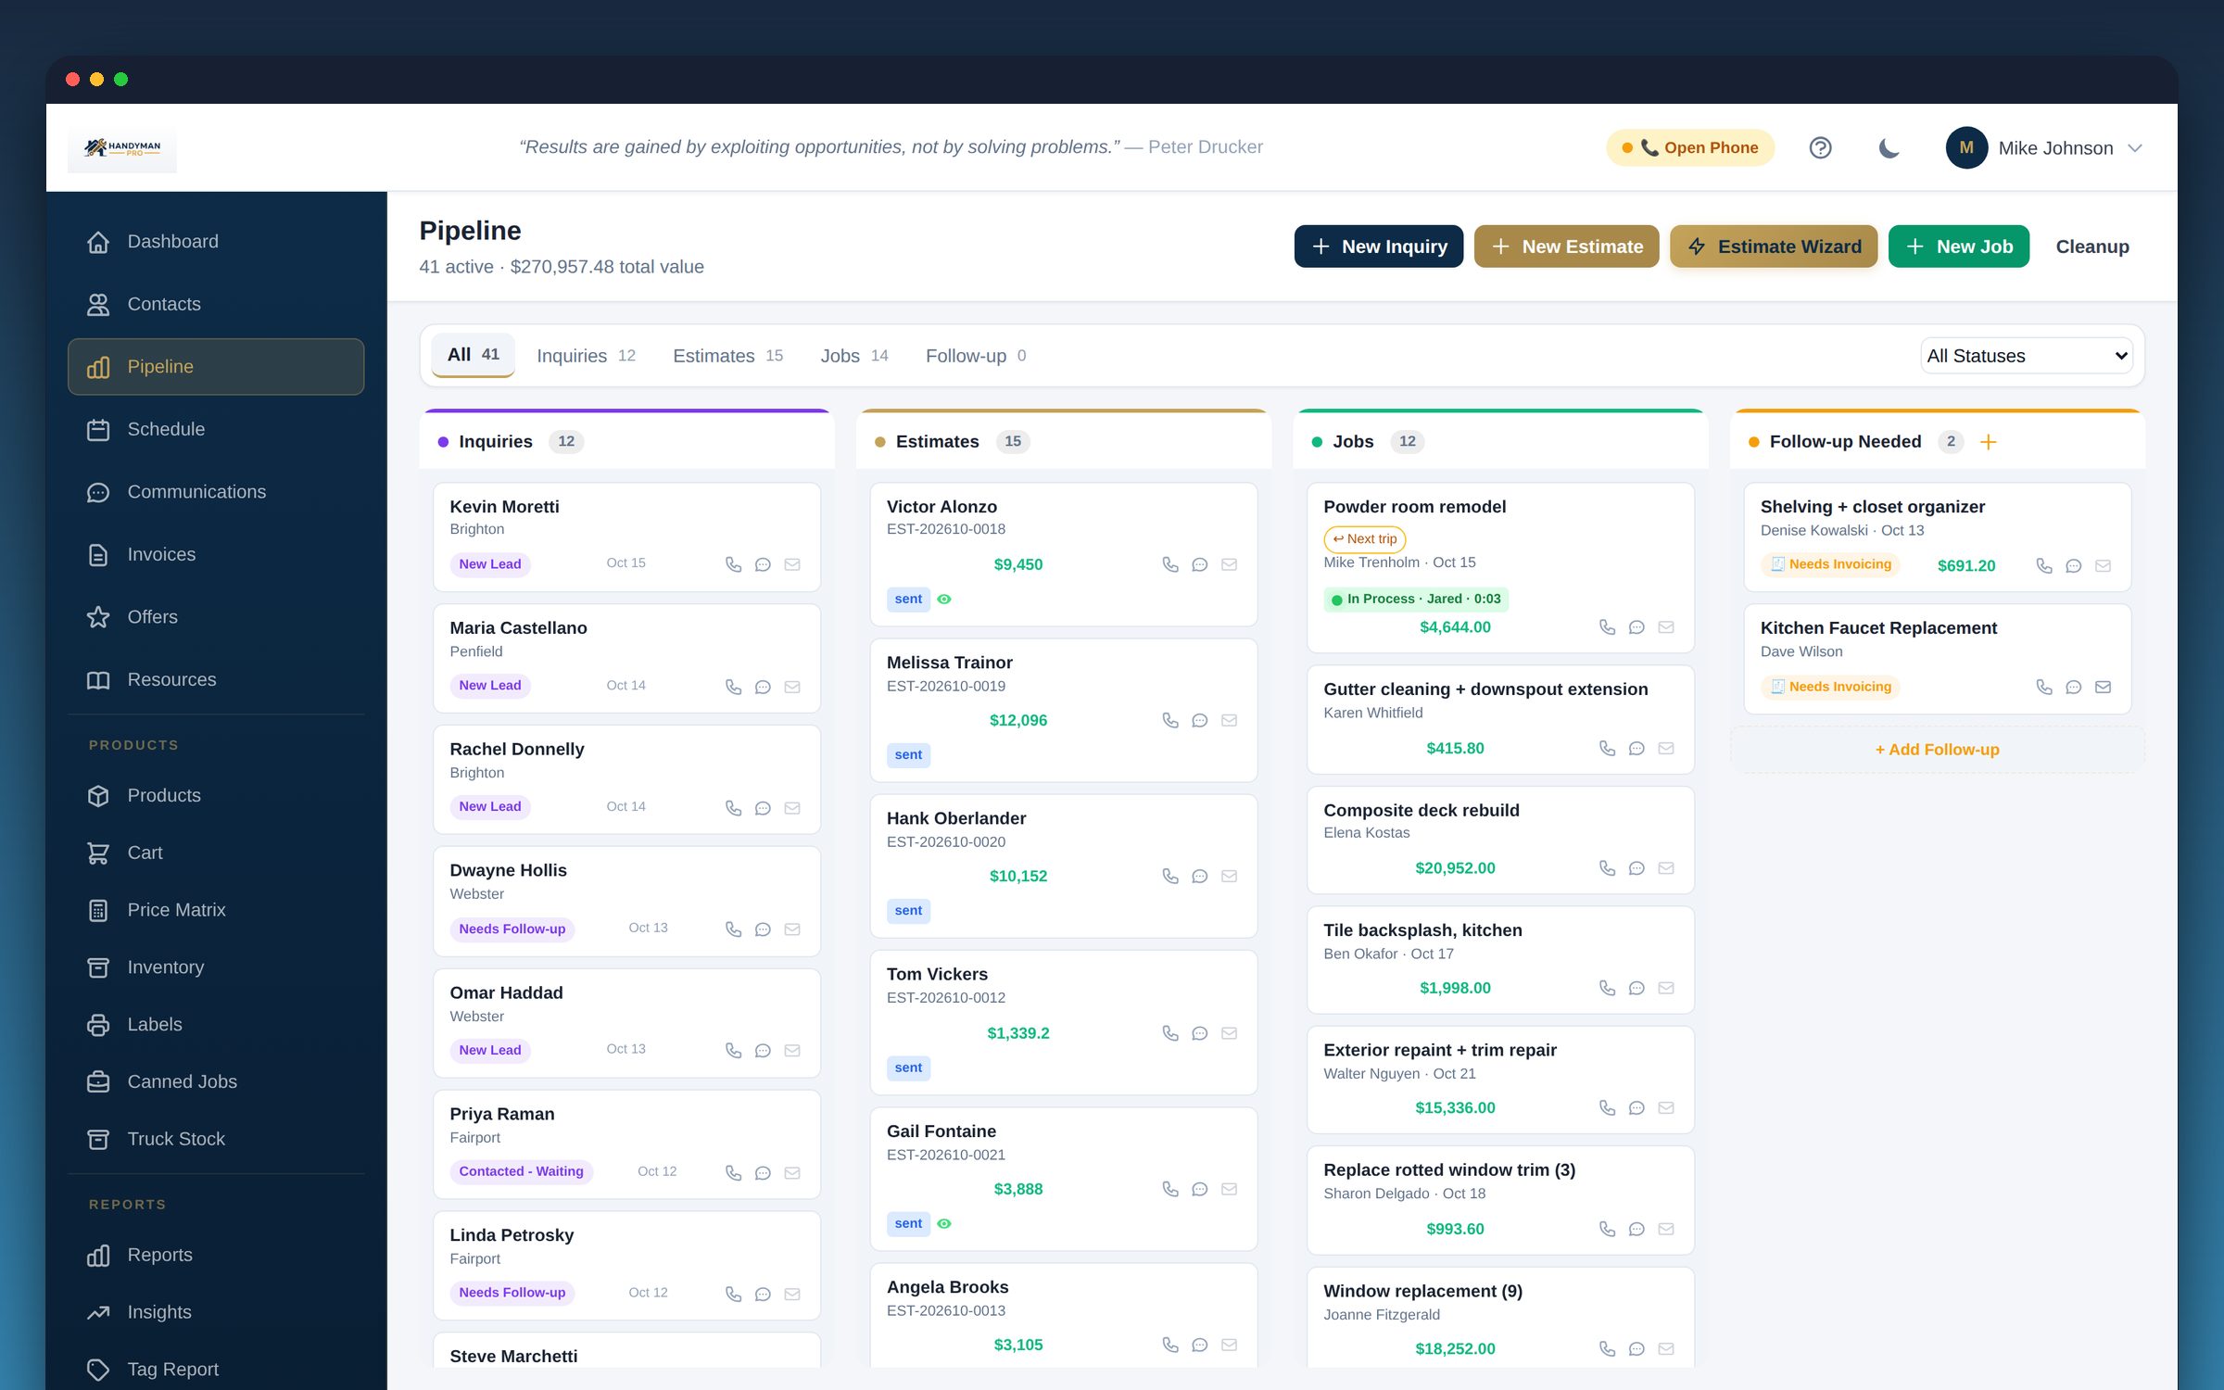2224x1390 pixels.
Task: Email icon on Tile backsplash, kitchen job
Action: [x=1666, y=988]
